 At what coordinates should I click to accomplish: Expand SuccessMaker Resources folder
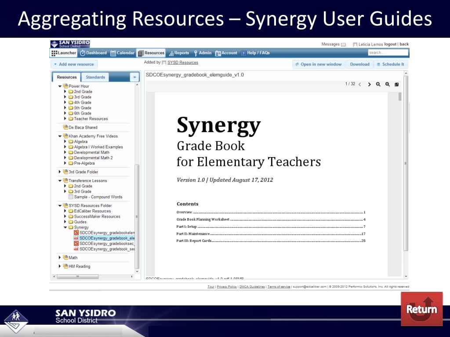pos(65,216)
